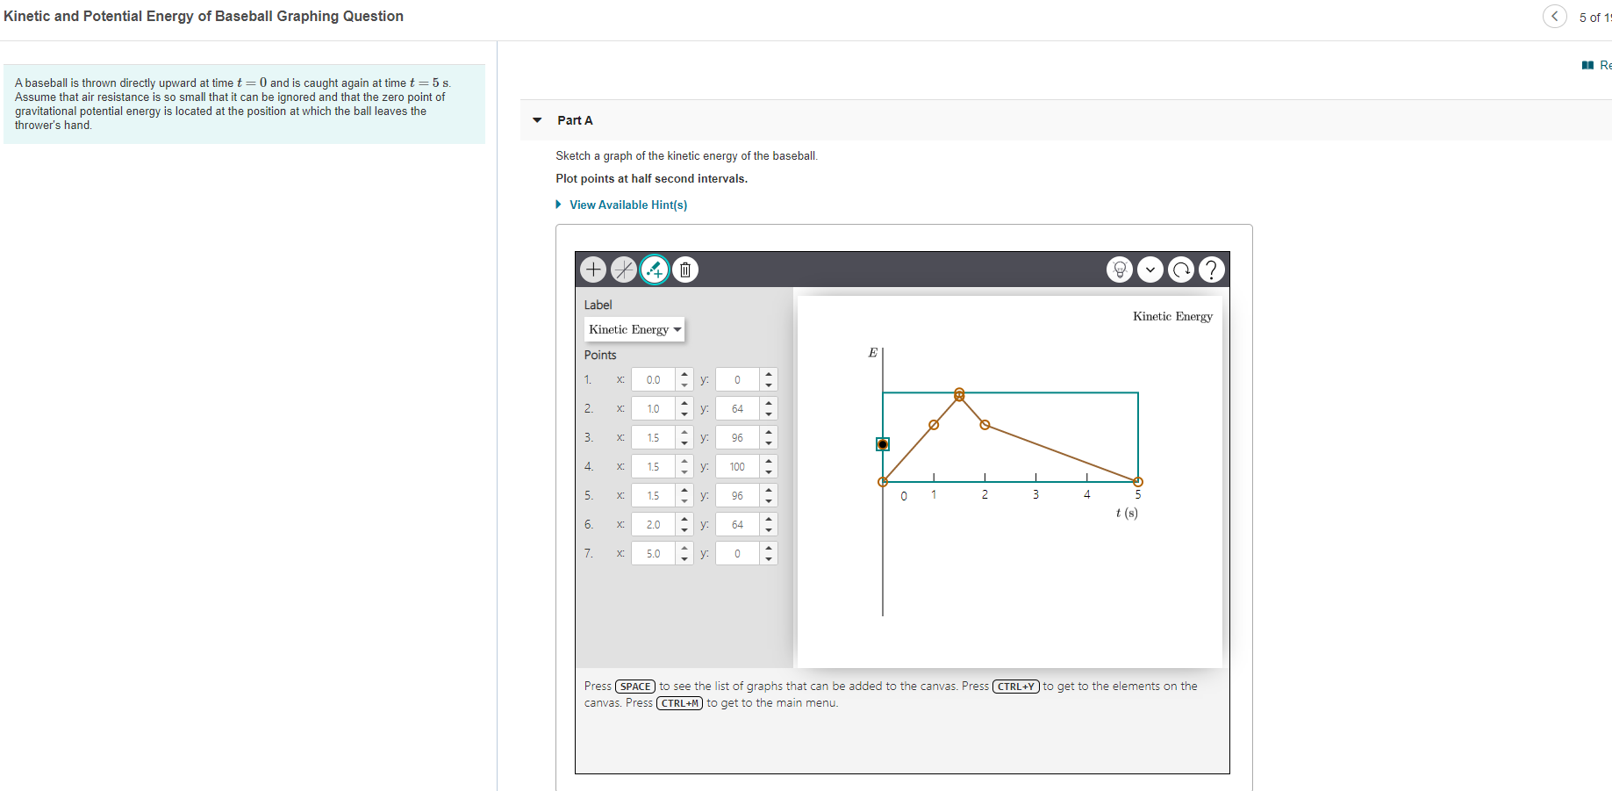1612x791 pixels.
Task: Open the chevron dropdown in the canvas toolbar
Action: coord(1150,270)
